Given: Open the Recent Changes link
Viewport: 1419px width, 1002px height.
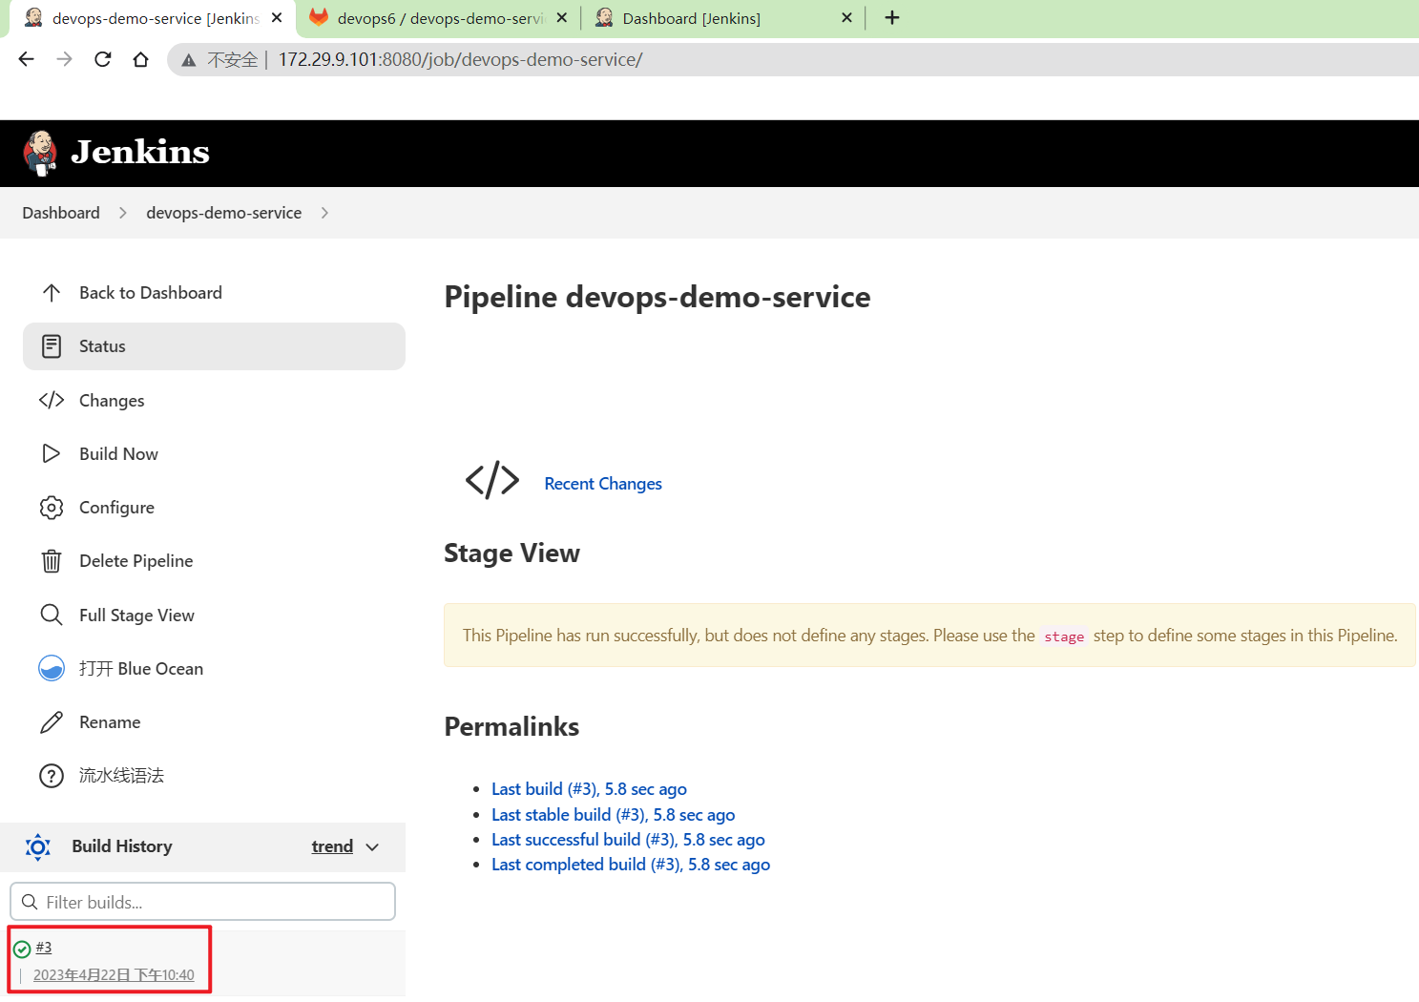Looking at the screenshot, I should pos(603,484).
